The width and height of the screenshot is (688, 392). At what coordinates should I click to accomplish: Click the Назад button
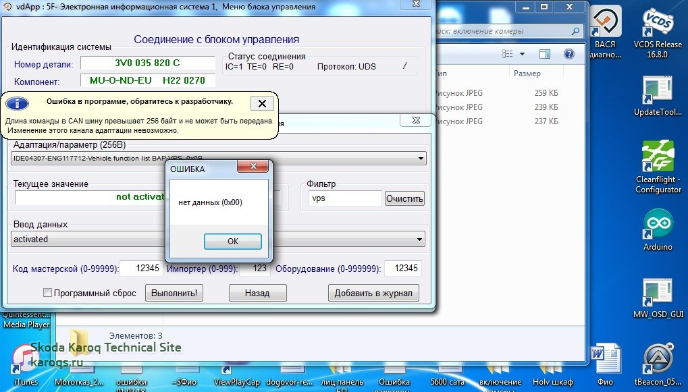click(257, 293)
